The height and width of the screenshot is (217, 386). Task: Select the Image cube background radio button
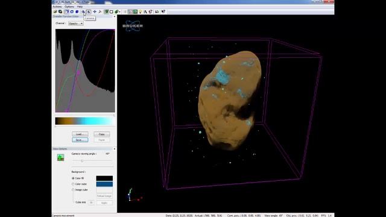tap(73, 190)
